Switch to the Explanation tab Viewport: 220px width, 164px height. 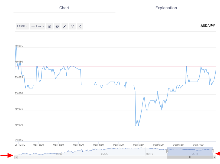(166, 8)
